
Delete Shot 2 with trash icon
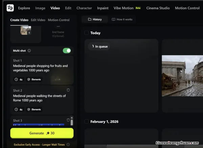[68, 90]
